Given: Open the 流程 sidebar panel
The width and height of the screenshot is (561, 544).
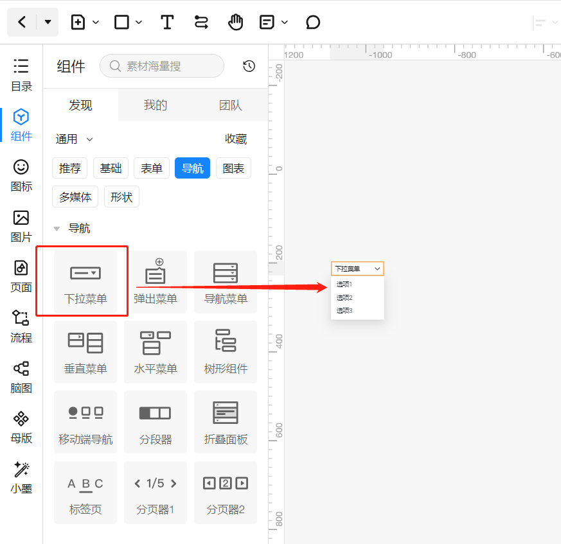Looking at the screenshot, I should click(x=21, y=326).
